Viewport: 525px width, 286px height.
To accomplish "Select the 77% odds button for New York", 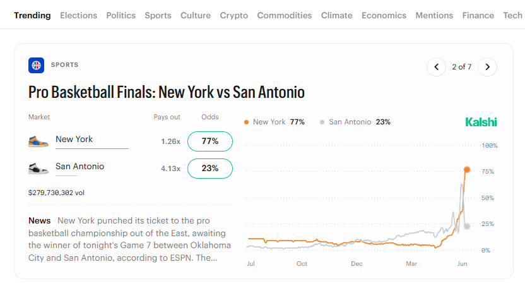I will pyautogui.click(x=210, y=141).
